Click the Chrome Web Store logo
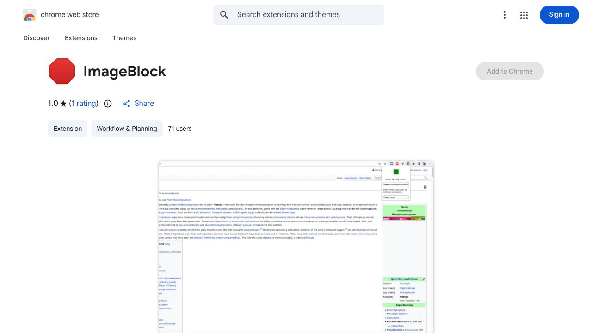This screenshot has width=592, height=333. (30, 15)
